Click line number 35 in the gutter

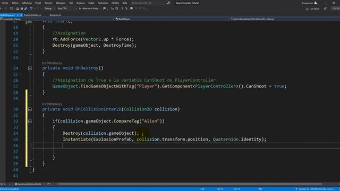[15, 140]
